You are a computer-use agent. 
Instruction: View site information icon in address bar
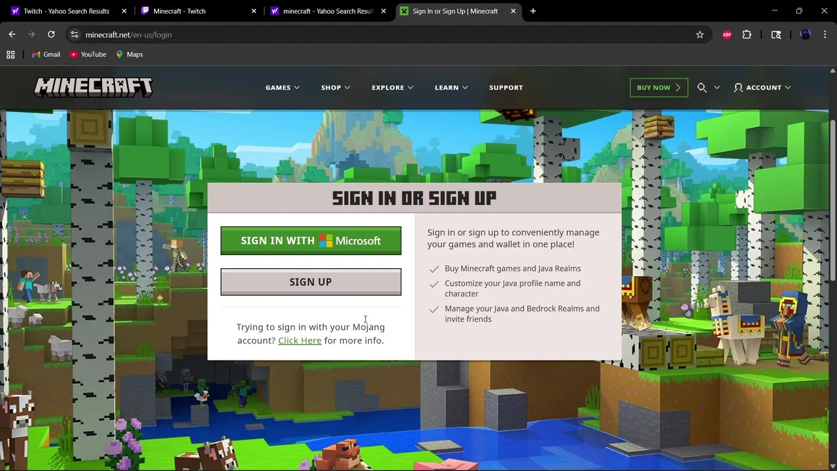coord(75,35)
